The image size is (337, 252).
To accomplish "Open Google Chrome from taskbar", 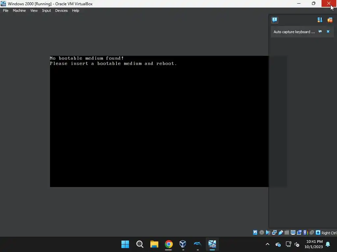I will (169, 244).
